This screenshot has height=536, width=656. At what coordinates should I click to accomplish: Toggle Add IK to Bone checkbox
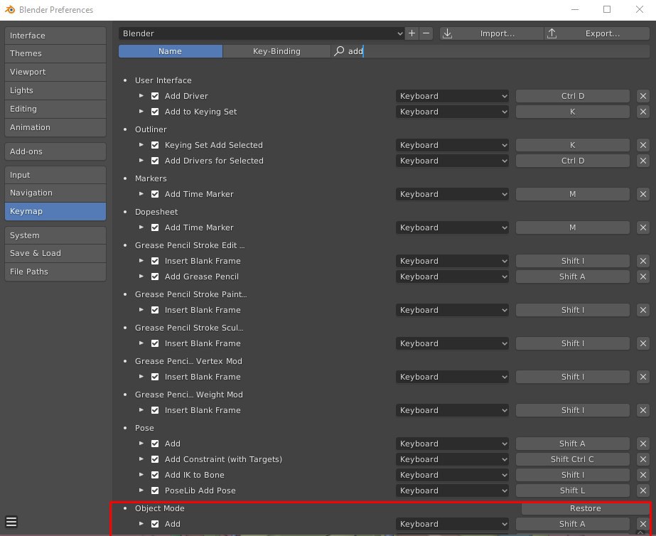pos(155,475)
